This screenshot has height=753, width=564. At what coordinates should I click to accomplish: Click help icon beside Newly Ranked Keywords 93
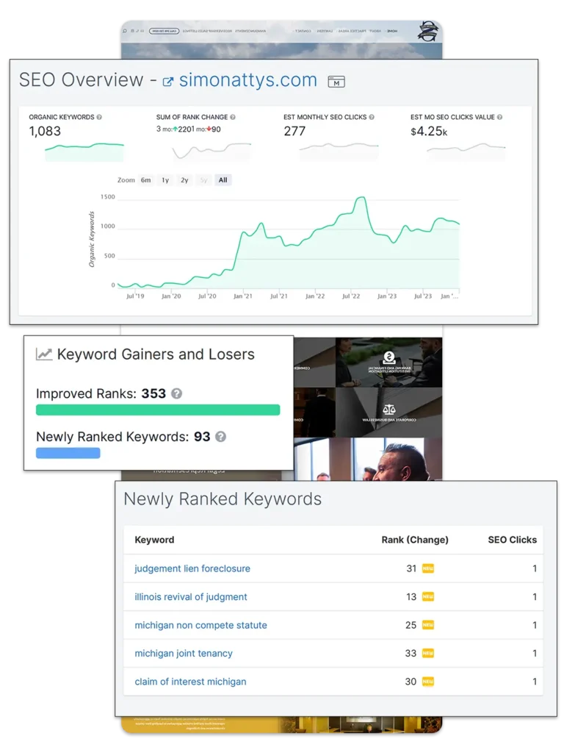pyautogui.click(x=220, y=436)
